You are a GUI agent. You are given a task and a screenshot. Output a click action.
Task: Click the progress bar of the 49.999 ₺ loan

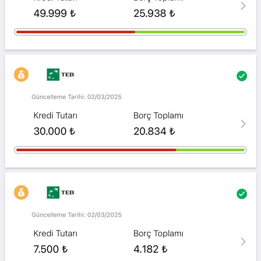(130, 32)
